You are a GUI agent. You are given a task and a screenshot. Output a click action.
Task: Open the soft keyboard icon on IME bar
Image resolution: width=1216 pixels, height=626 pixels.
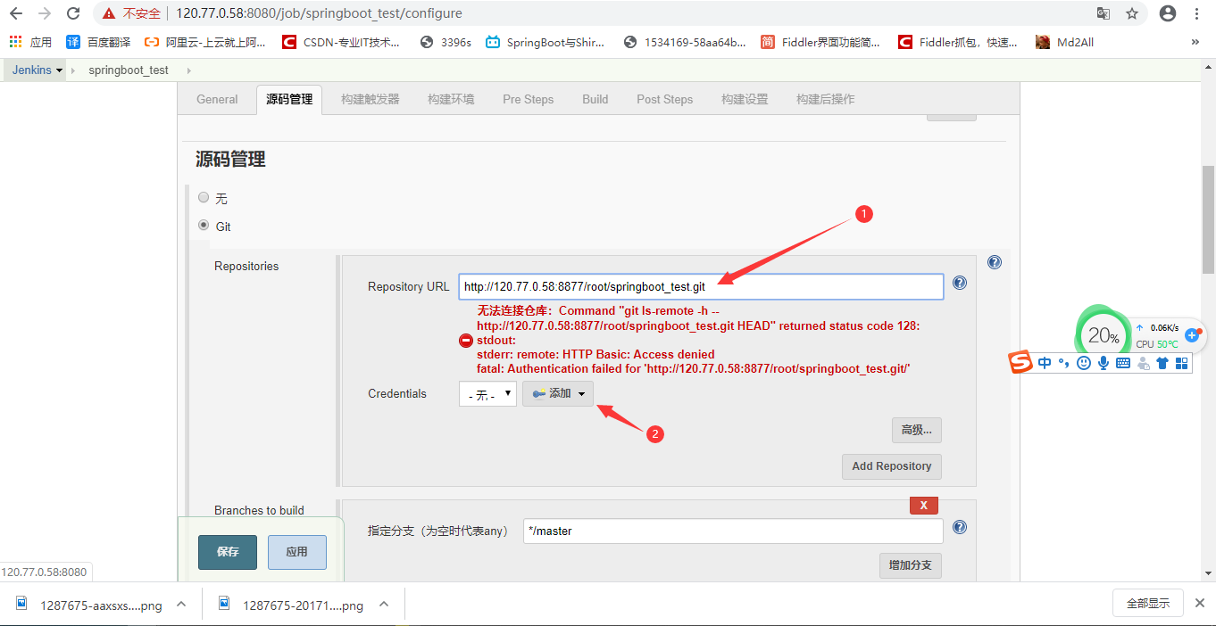point(1123,363)
